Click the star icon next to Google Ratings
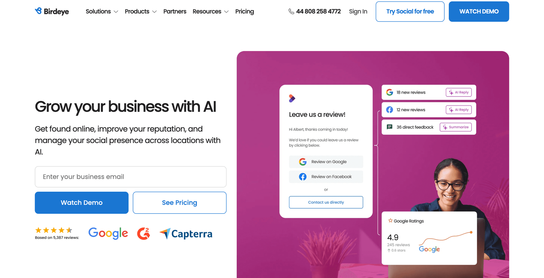Screen dimensions: 544x278 (390, 221)
